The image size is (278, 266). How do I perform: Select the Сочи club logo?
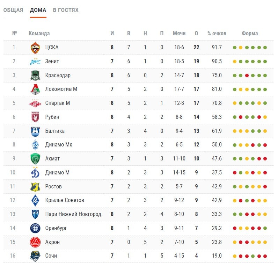pos(35,256)
